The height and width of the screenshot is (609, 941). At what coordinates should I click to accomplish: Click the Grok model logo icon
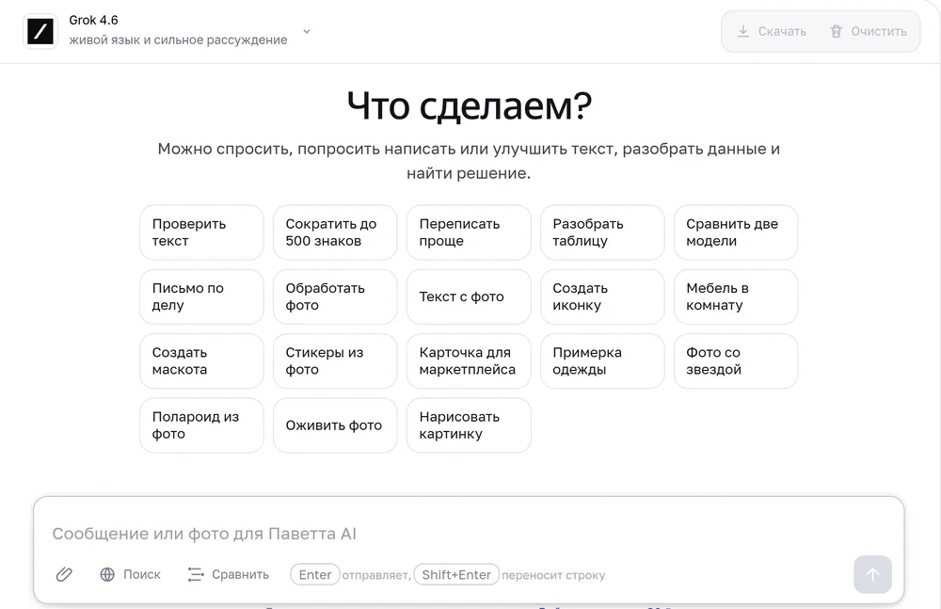pos(40,31)
